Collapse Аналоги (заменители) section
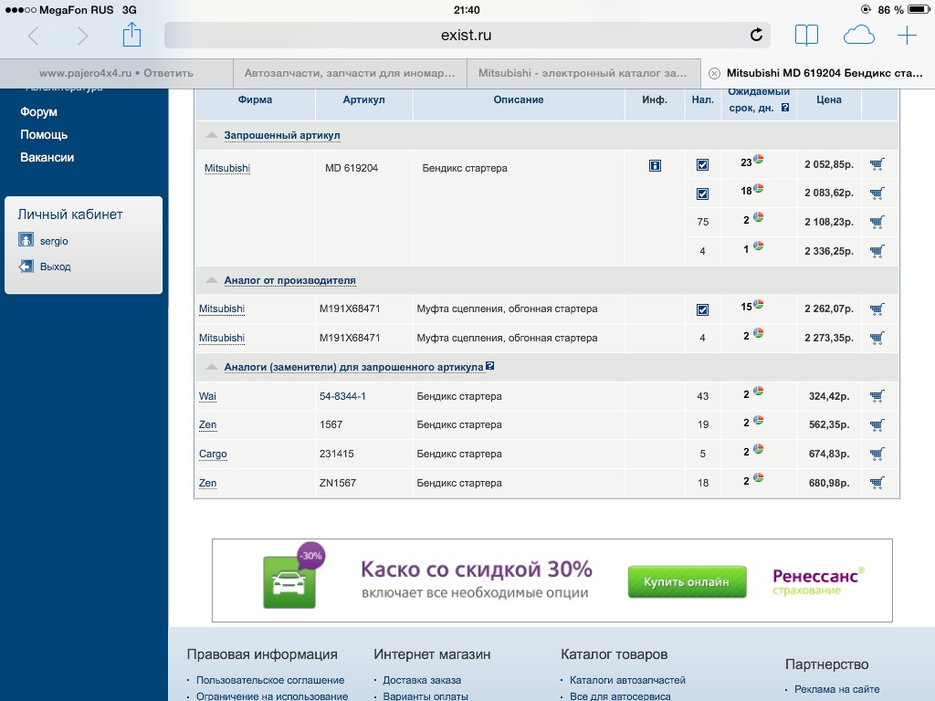This screenshot has height=701, width=935. point(211,367)
